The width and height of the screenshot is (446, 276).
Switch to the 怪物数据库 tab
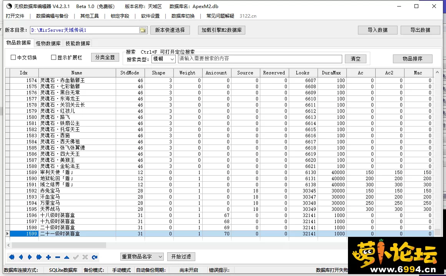tap(48, 43)
